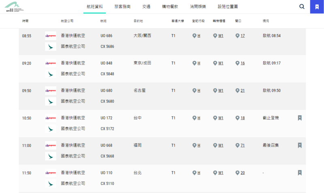Open the 航班資料 tab

[x=95, y=6]
